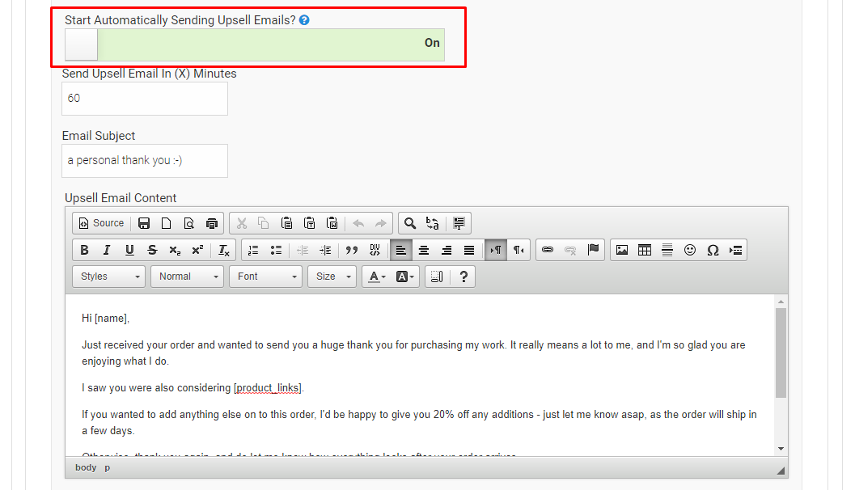This screenshot has width=855, height=490.
Task: Click the Paste icon
Action: point(287,223)
